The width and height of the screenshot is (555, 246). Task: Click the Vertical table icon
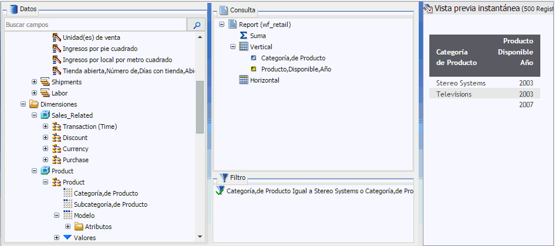click(x=244, y=47)
